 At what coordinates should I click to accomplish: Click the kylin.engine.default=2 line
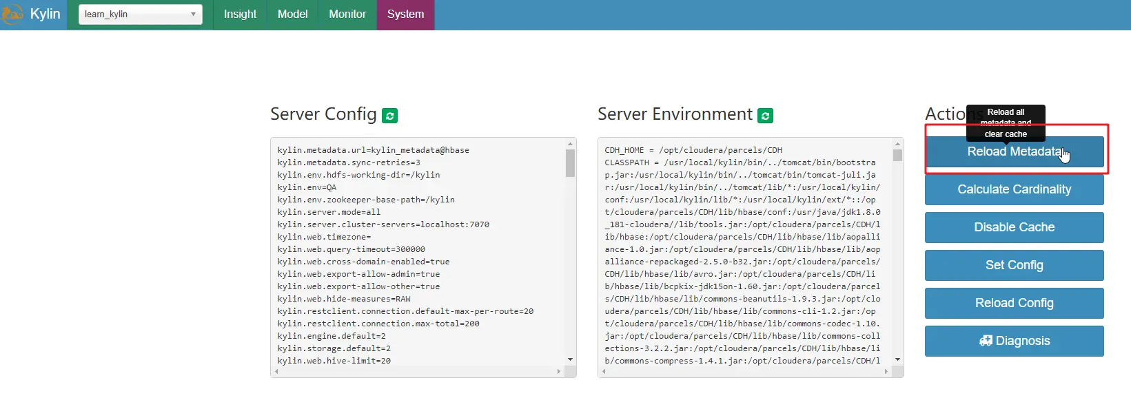point(332,336)
